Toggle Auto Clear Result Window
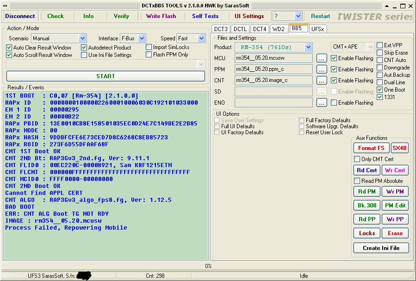This screenshot has height=281, width=416. [x=9, y=48]
